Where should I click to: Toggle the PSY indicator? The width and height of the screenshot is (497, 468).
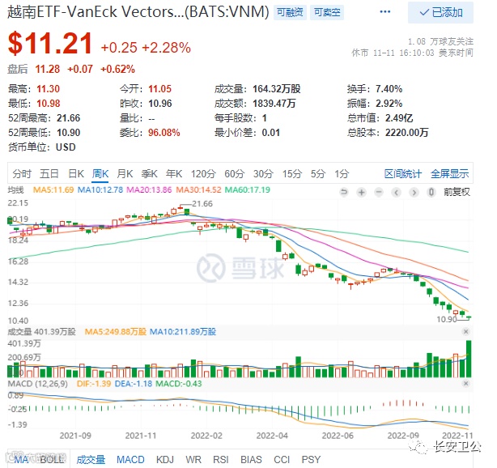311,459
